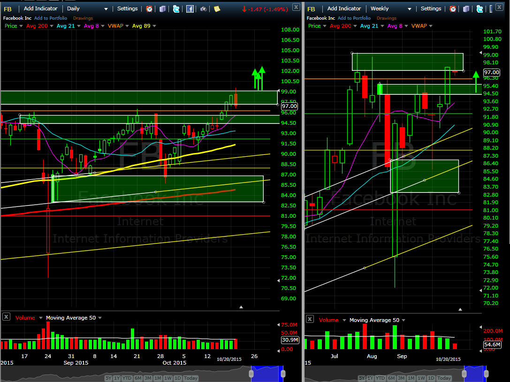Image resolution: width=510 pixels, height=382 pixels.
Task: Click Add to Portfolio link in Weekly chart
Action: pyautogui.click(x=354, y=18)
